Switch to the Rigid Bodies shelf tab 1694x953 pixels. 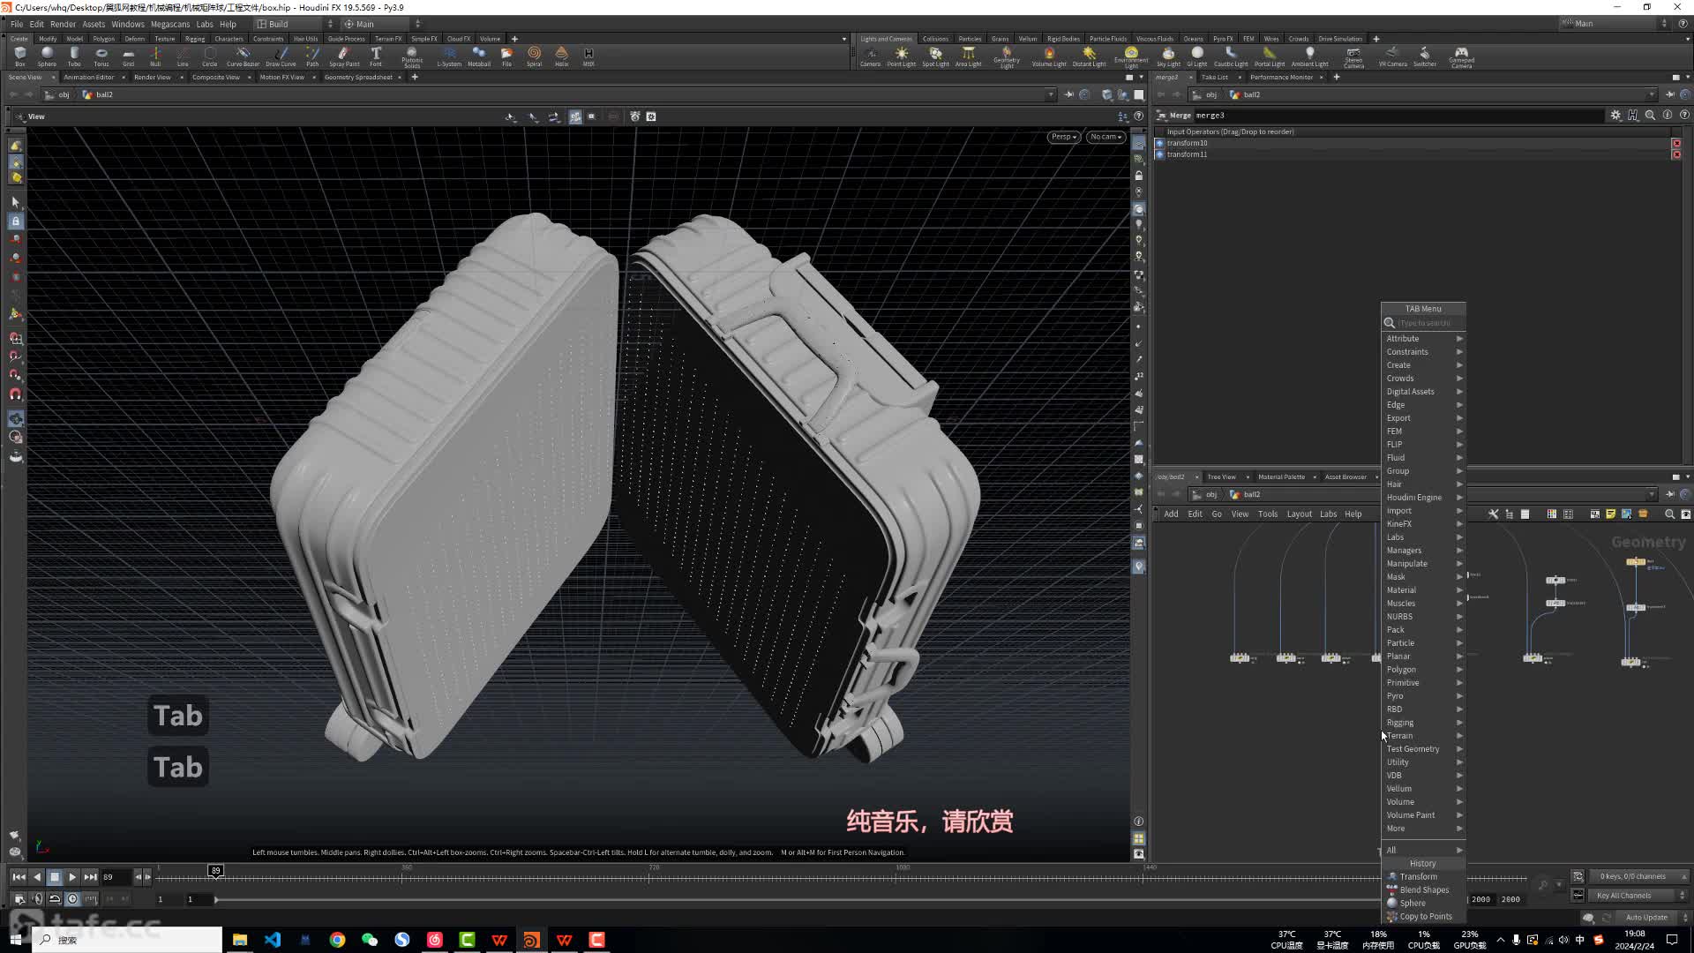tap(1063, 39)
